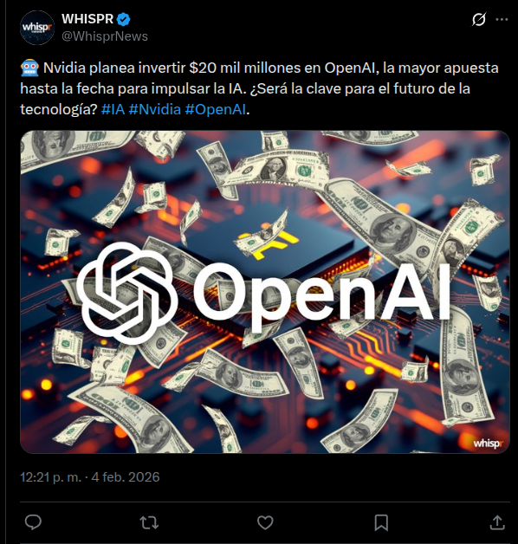
Task: Click the blue verified badge
Action: click(x=123, y=19)
